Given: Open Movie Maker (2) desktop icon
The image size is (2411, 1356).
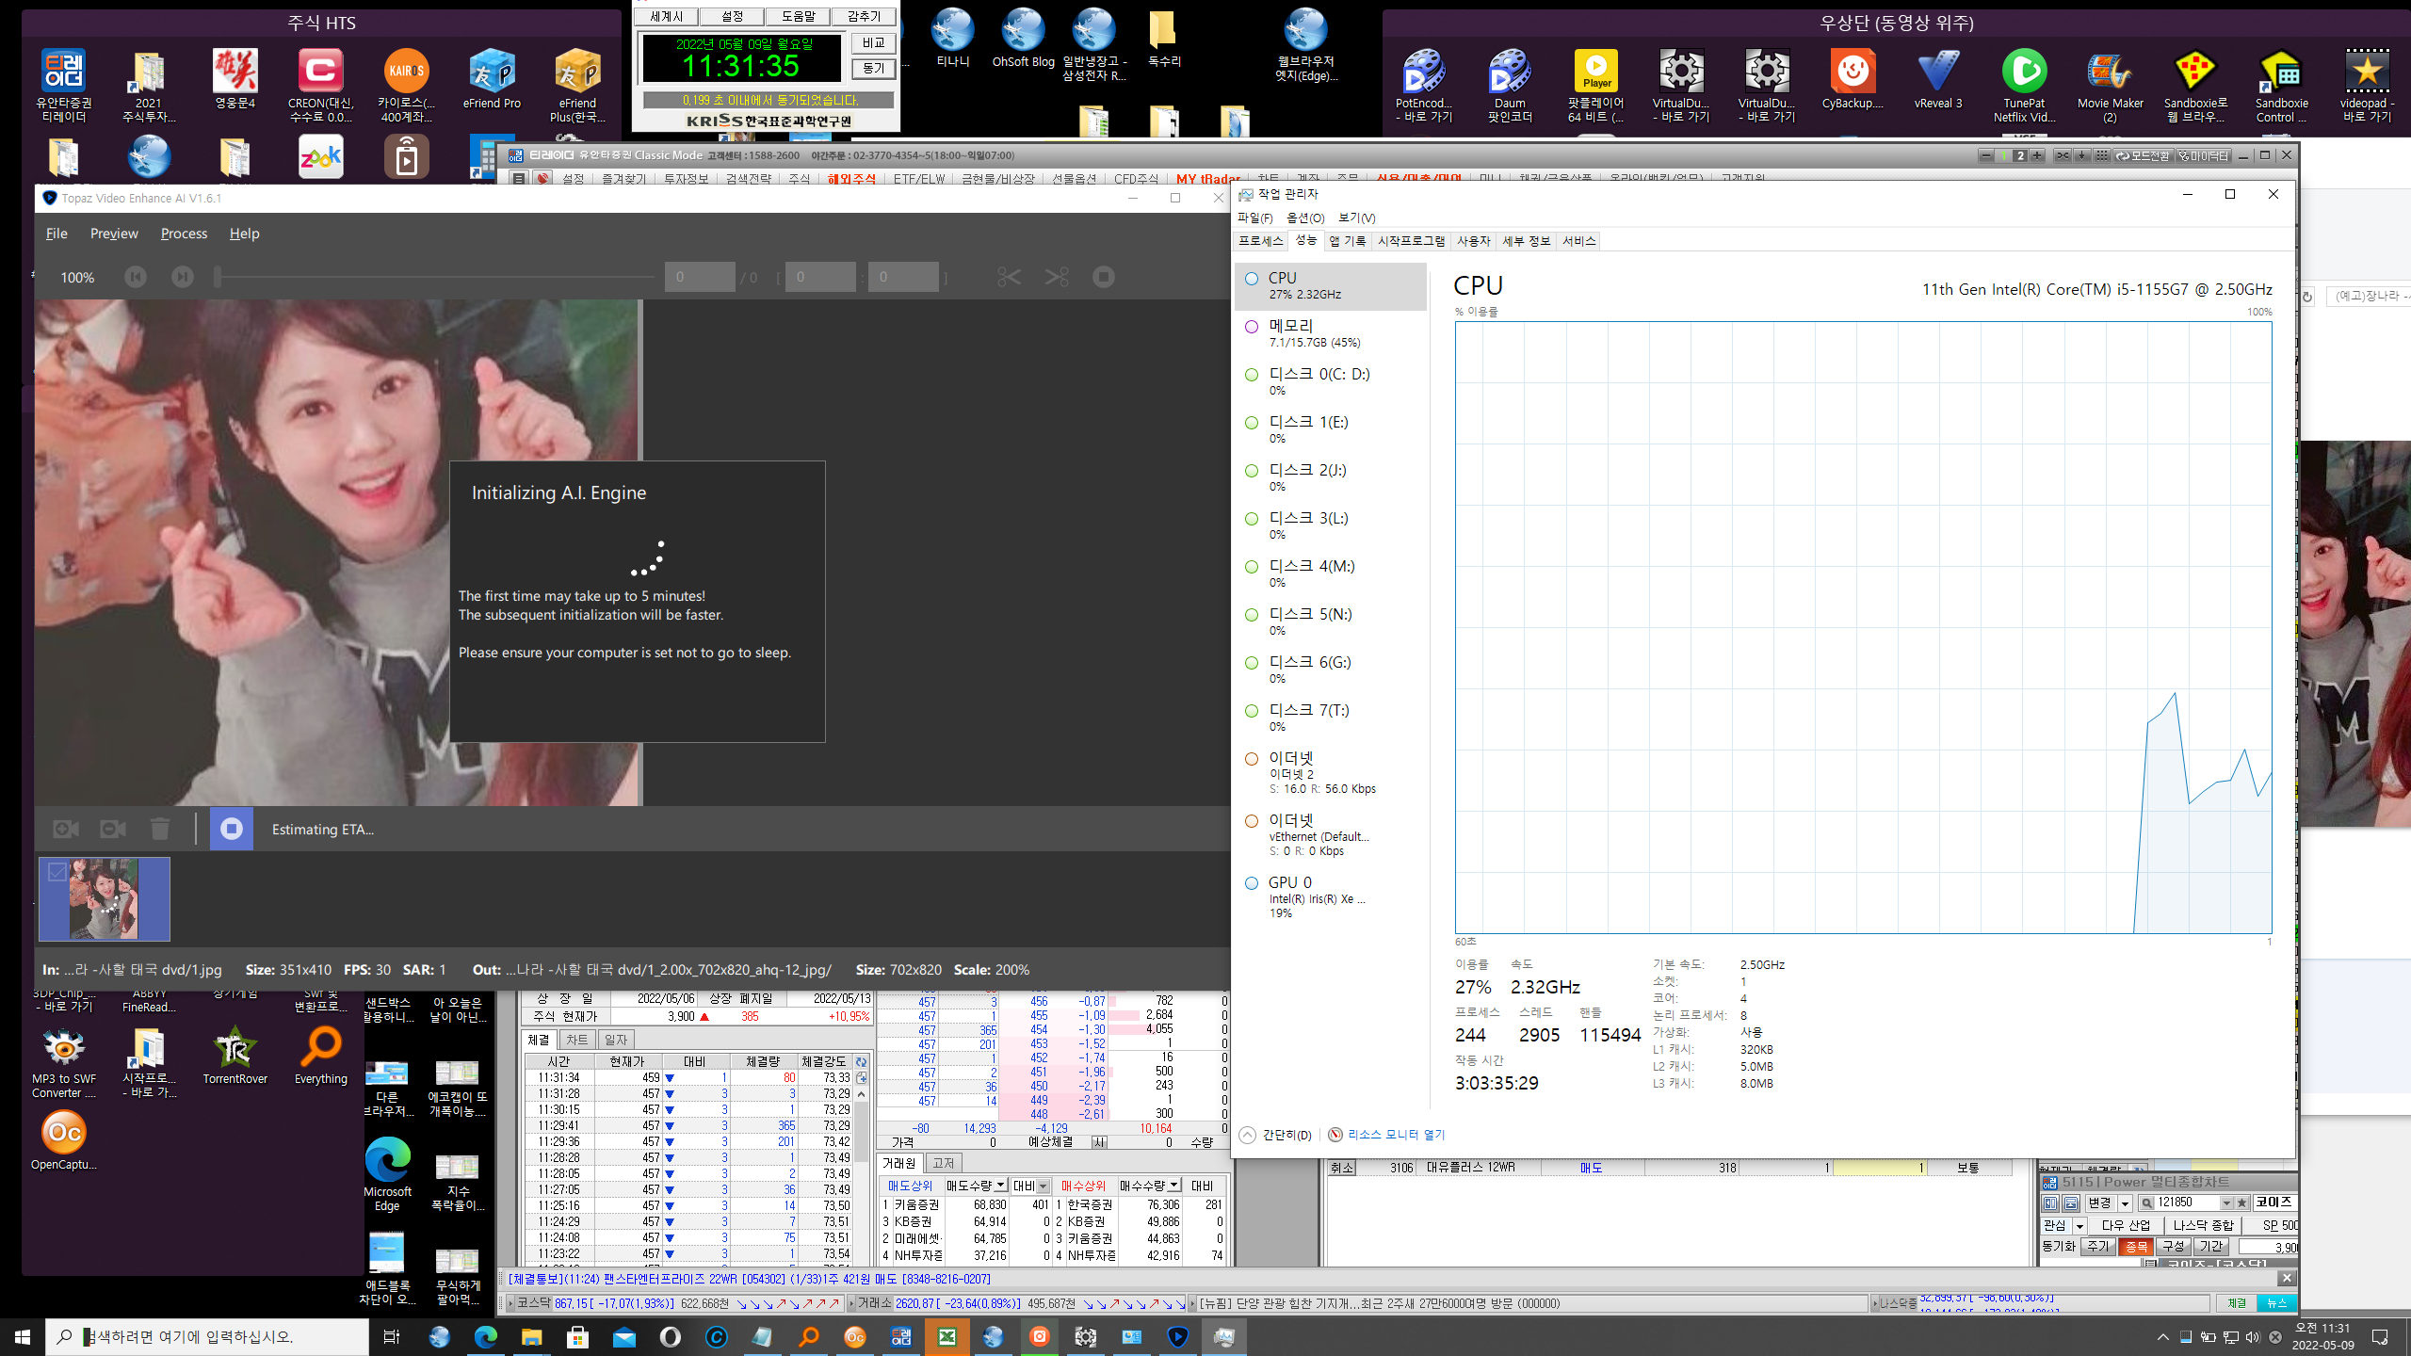Looking at the screenshot, I should pos(2110,87).
